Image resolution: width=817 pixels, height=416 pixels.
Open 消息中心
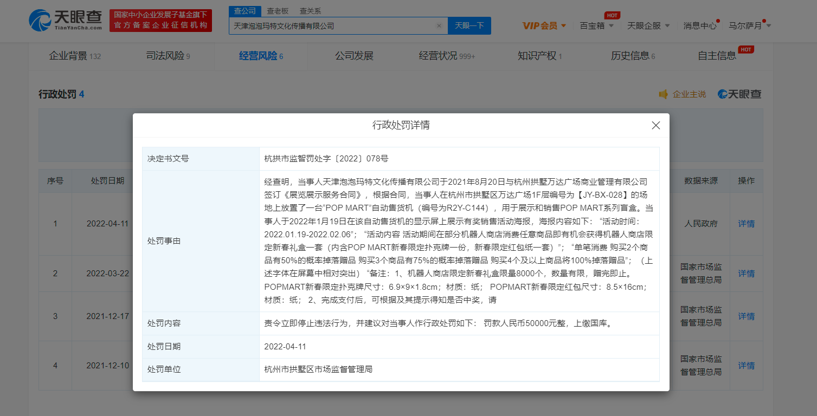pyautogui.click(x=700, y=25)
